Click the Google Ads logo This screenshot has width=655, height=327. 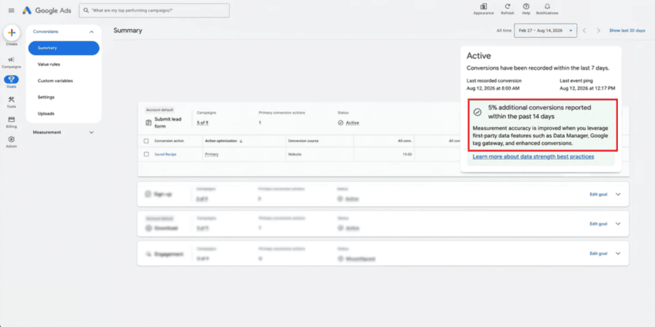(47, 10)
